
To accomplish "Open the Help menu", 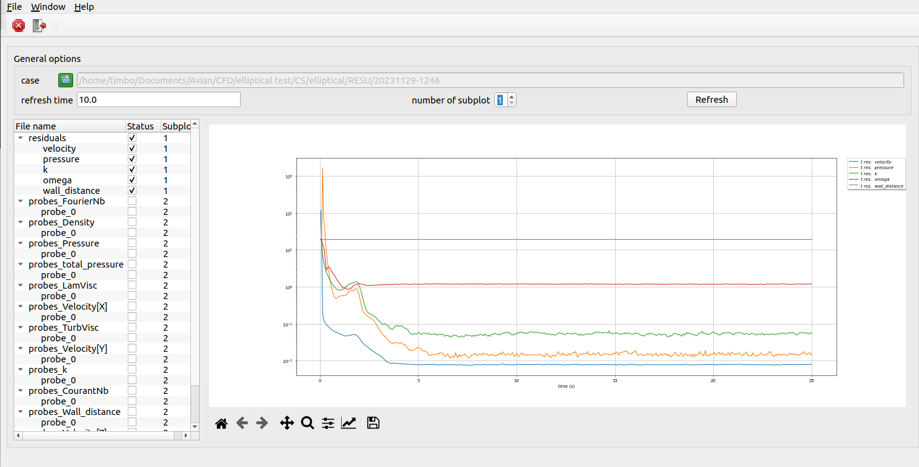I will coord(84,7).
